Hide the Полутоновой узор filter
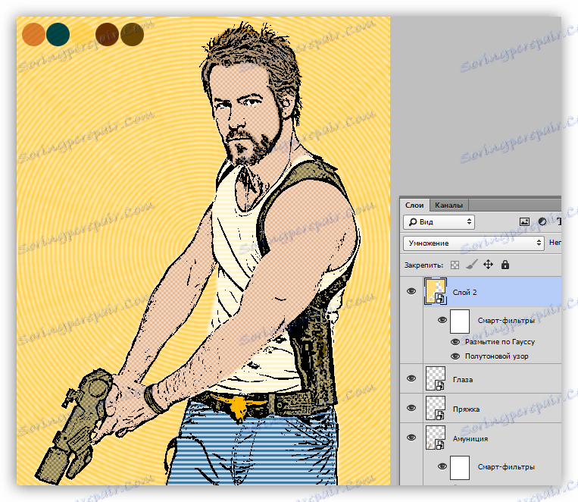The image size is (578, 502). tap(455, 356)
